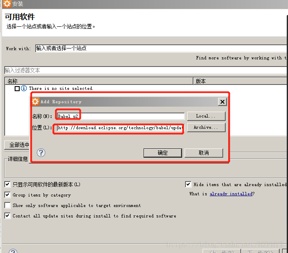
Task: Click the '位置' URL location field
Action: (x=121, y=128)
